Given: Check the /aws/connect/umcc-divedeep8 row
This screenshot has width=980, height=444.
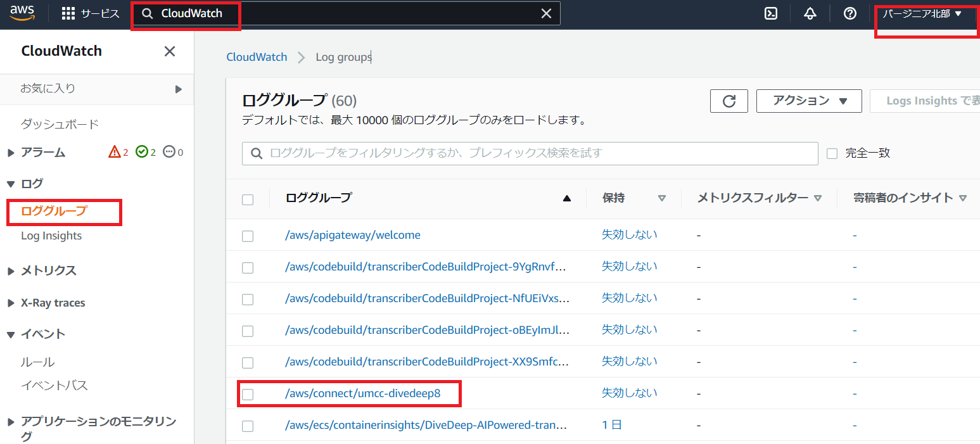Looking at the screenshot, I should click(248, 394).
